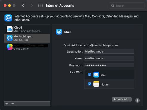Click into the Password field
Image resolution: width=147 pixels, height=110 pixels.
point(109,65)
